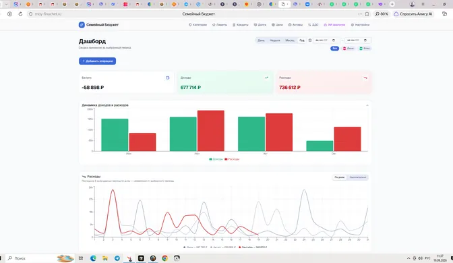Filter by the pink-dot family member chip
The image size is (453, 263).
coord(349,49)
